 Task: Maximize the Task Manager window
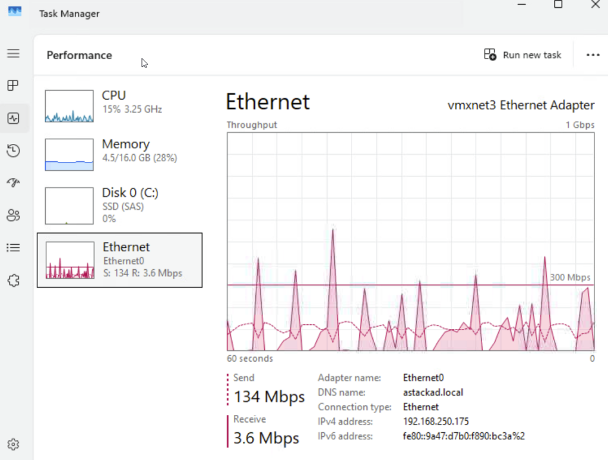(558, 5)
